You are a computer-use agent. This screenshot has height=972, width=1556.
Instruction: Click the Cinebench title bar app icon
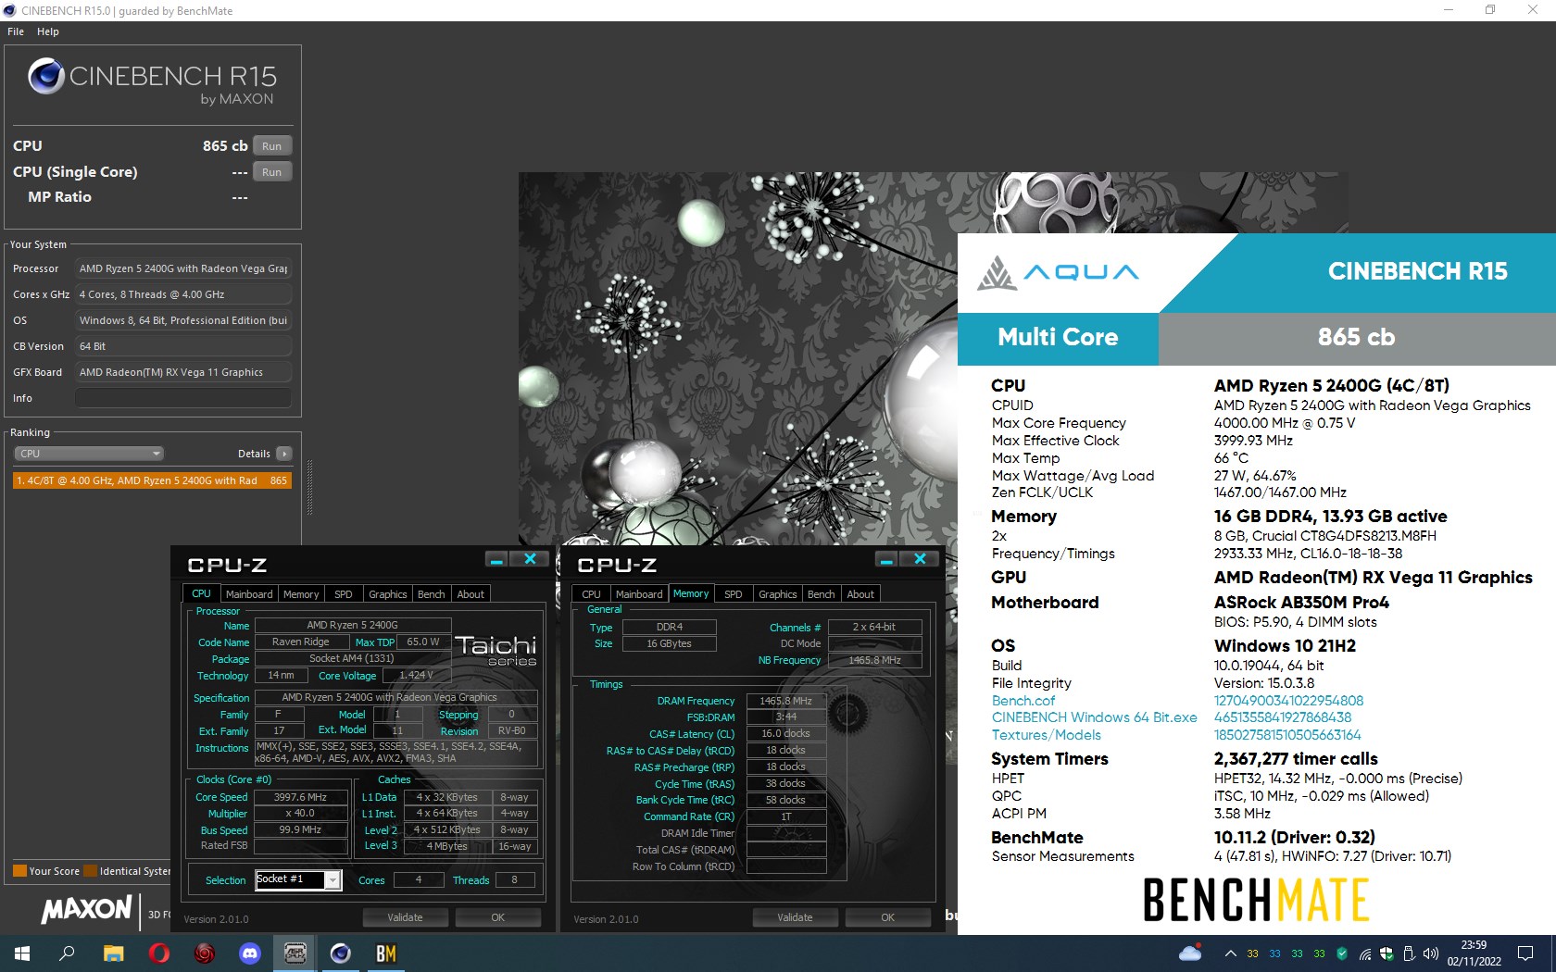click(x=9, y=10)
